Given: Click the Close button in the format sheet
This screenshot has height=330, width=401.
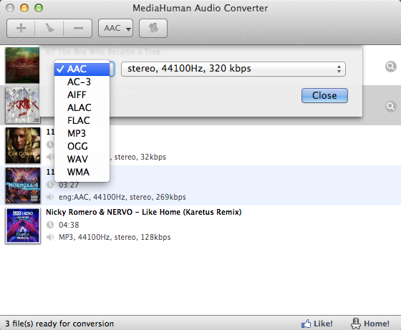Looking at the screenshot, I should [324, 96].
